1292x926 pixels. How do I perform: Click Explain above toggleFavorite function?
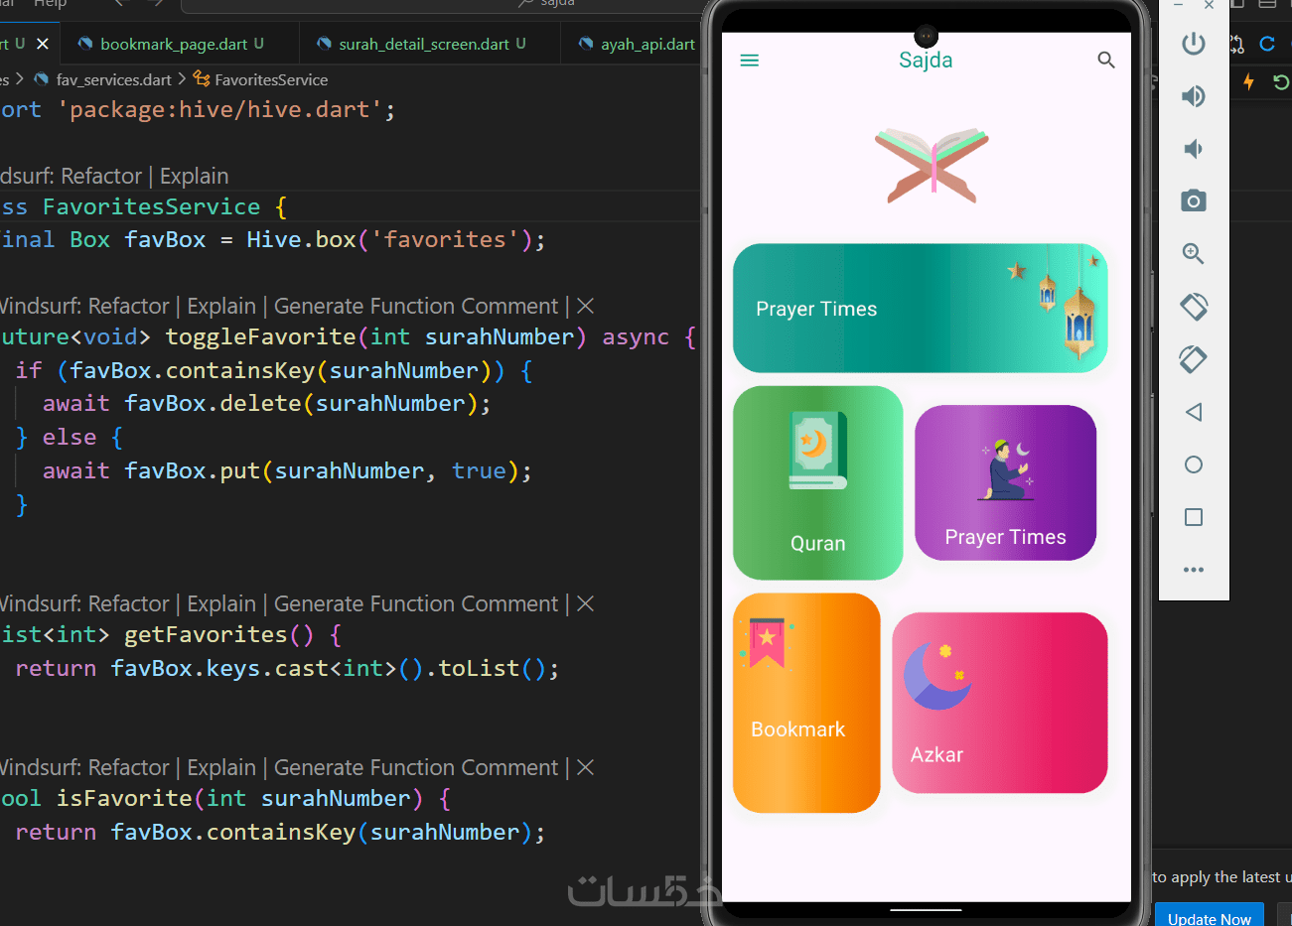click(221, 306)
